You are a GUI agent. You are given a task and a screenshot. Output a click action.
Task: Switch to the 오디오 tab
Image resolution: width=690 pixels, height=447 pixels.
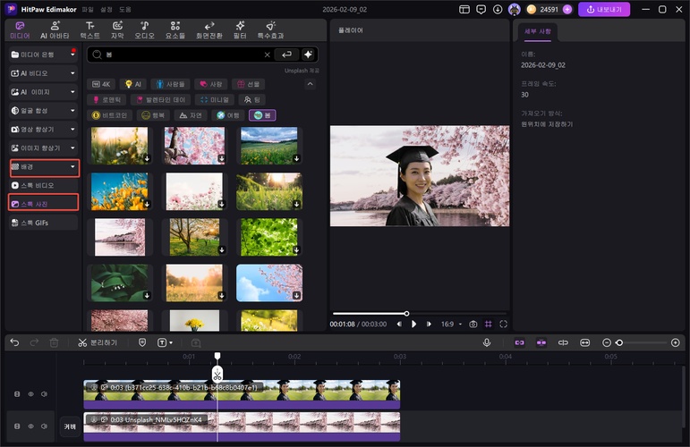[145, 30]
